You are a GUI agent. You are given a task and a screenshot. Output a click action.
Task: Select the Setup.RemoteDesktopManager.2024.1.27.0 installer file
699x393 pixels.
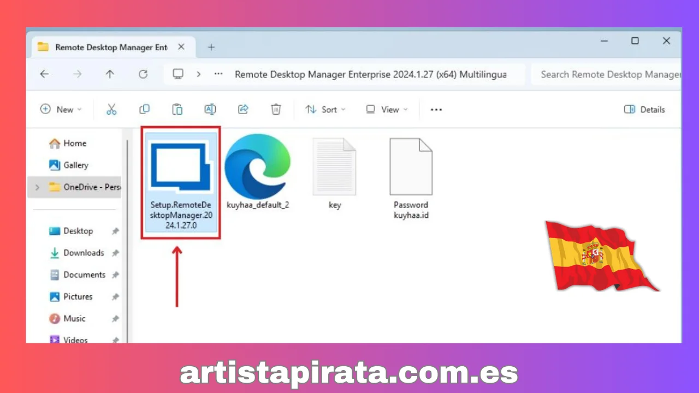(x=181, y=183)
